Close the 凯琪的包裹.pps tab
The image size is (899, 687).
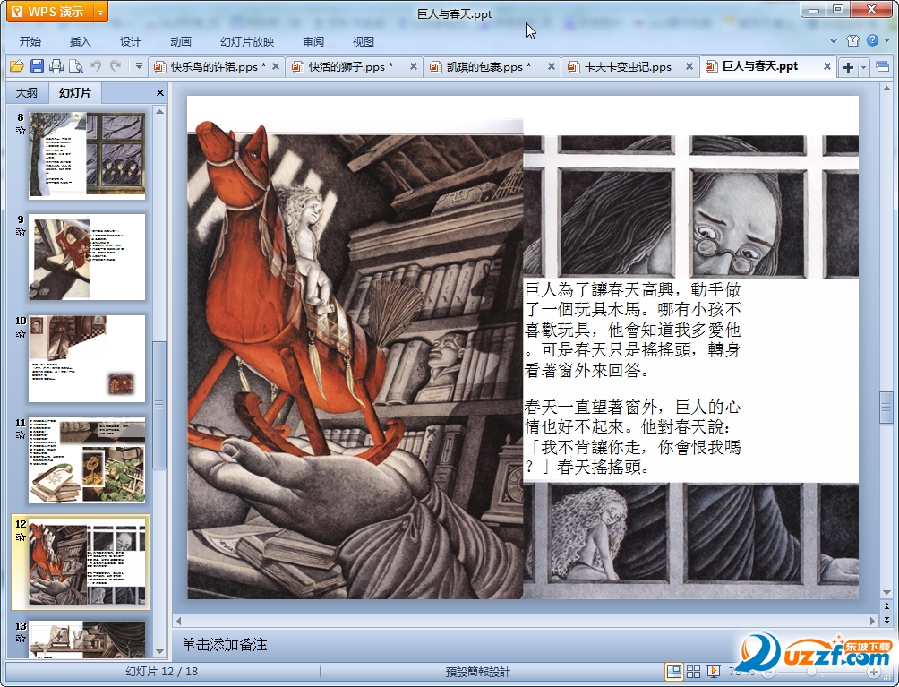point(552,66)
